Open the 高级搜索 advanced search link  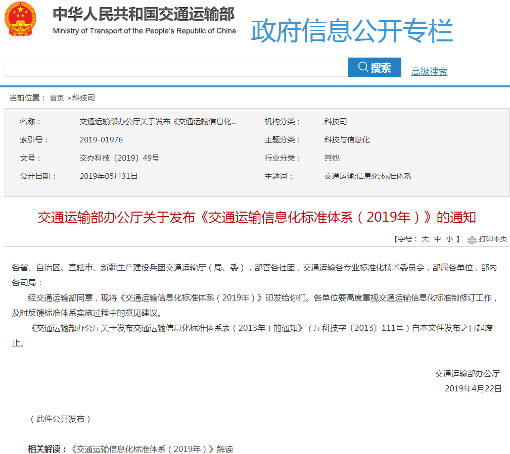(429, 72)
